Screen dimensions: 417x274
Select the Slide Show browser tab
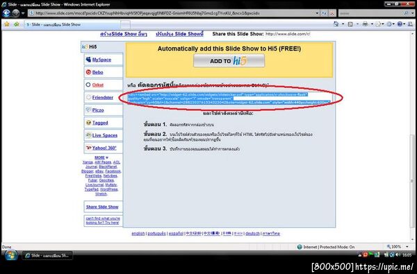coord(72,24)
